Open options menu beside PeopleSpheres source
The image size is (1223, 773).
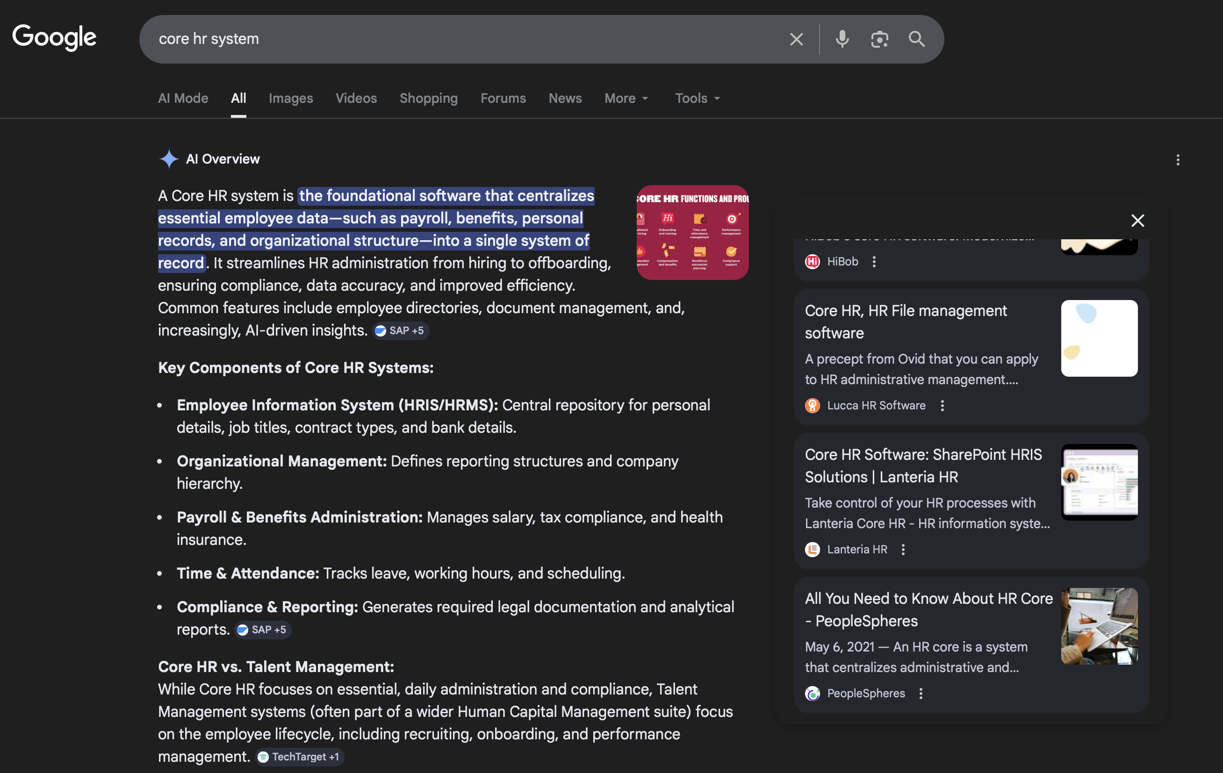(x=921, y=693)
